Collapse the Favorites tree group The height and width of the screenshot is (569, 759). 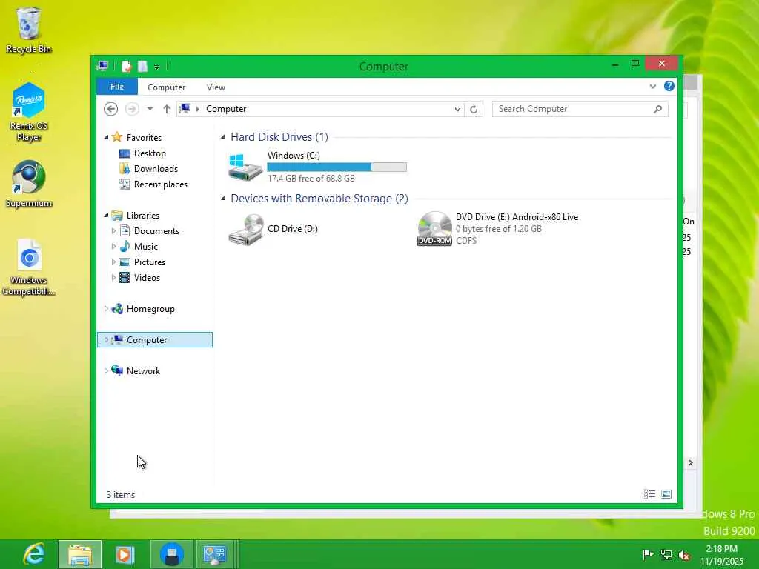pos(106,137)
